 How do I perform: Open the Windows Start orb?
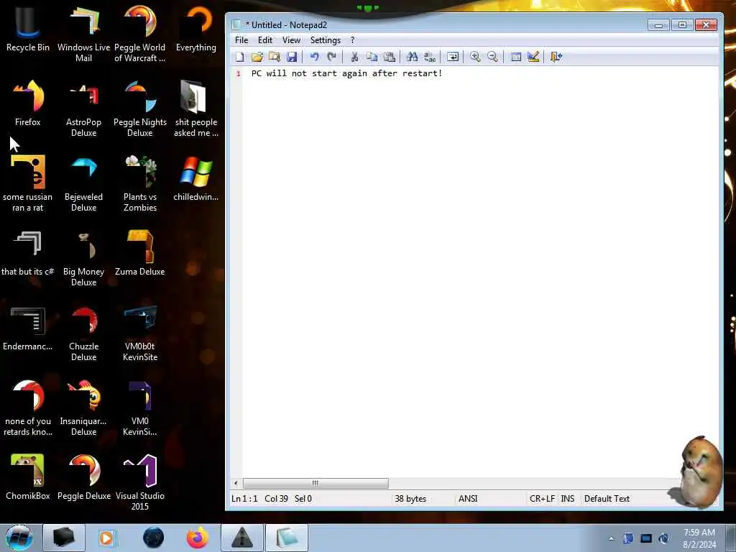coord(19,538)
